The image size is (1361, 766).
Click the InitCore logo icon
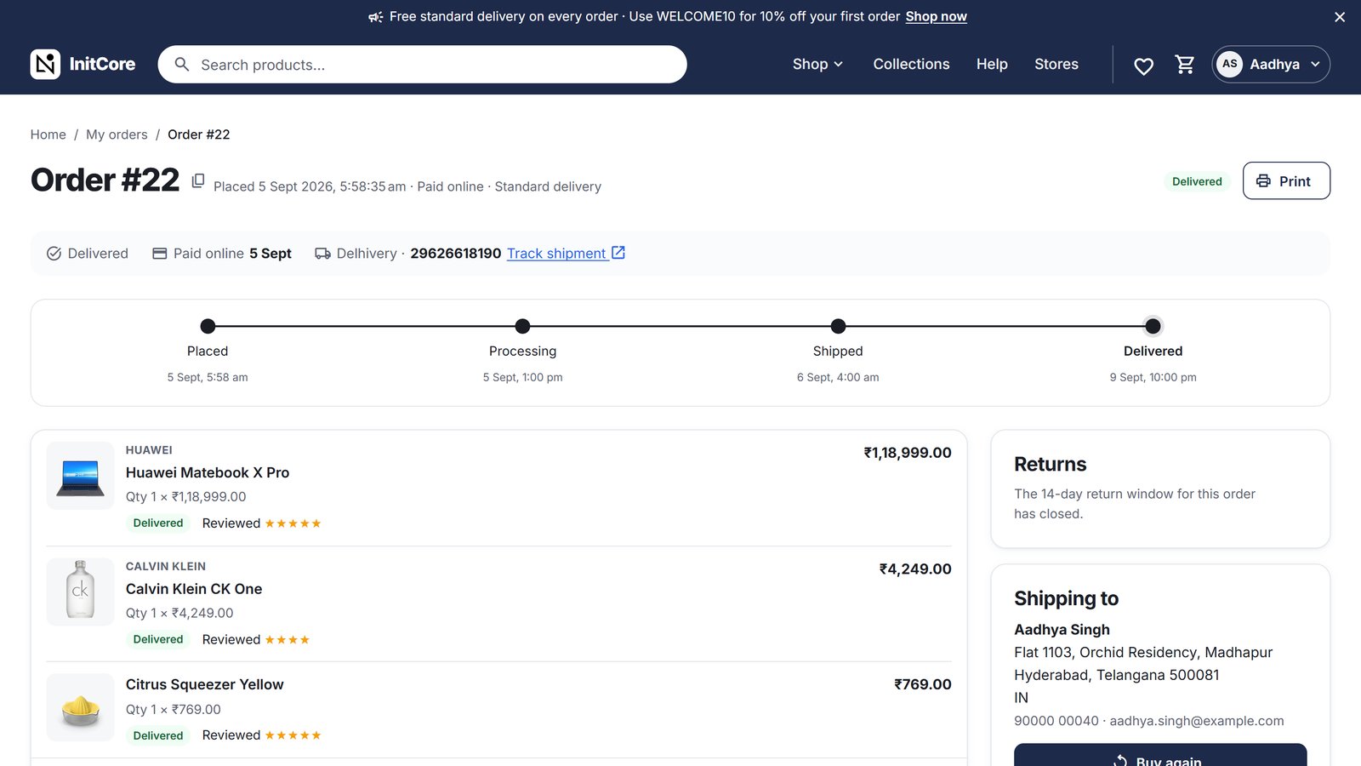tap(45, 64)
